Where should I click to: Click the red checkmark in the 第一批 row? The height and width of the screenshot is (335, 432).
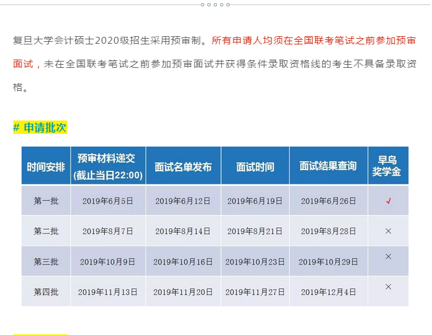388,201
